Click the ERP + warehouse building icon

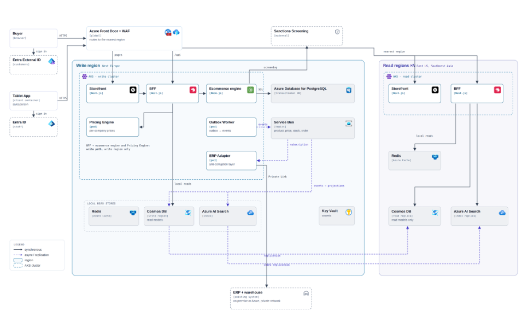click(306, 293)
